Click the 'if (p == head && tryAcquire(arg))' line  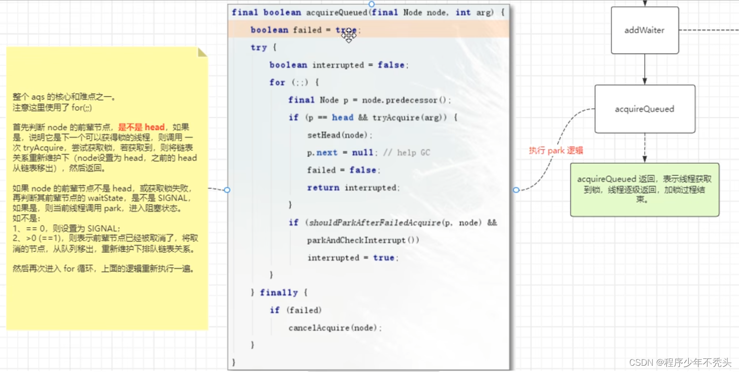[x=373, y=117]
